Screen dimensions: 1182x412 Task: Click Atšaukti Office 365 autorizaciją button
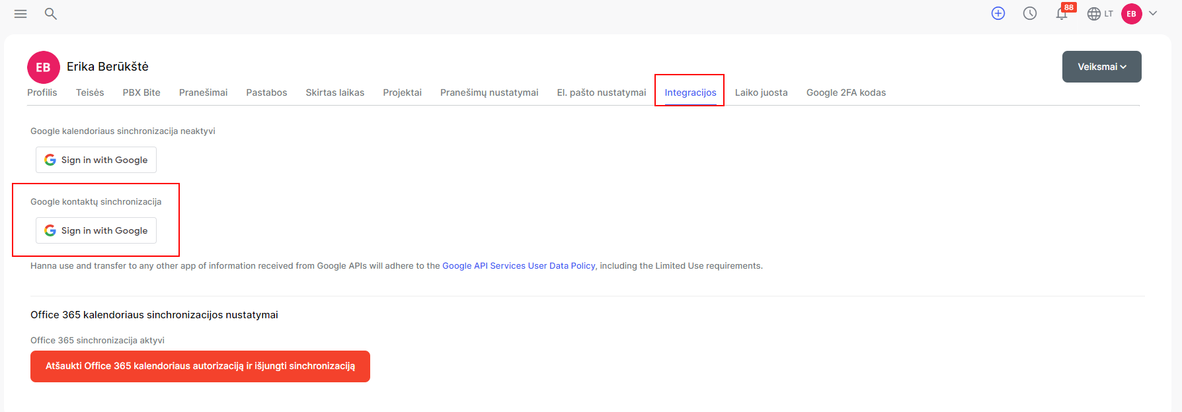tap(200, 366)
